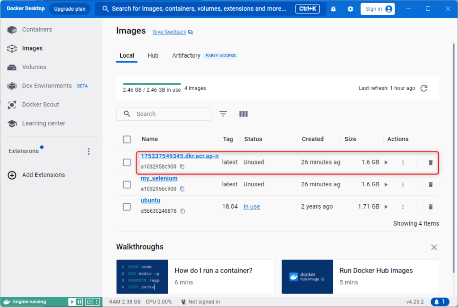Run the my_selenium image
Viewport: 458px width, 307px height.
point(386,185)
